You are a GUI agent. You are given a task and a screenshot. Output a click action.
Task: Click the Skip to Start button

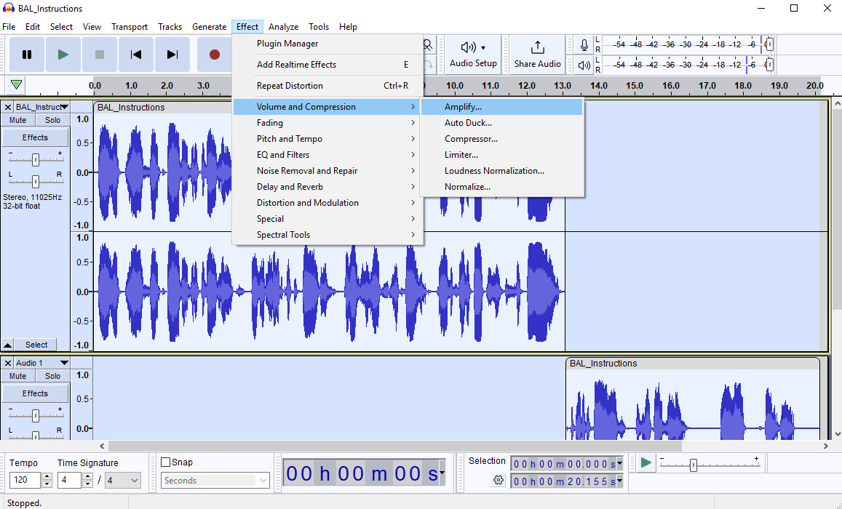click(x=136, y=55)
